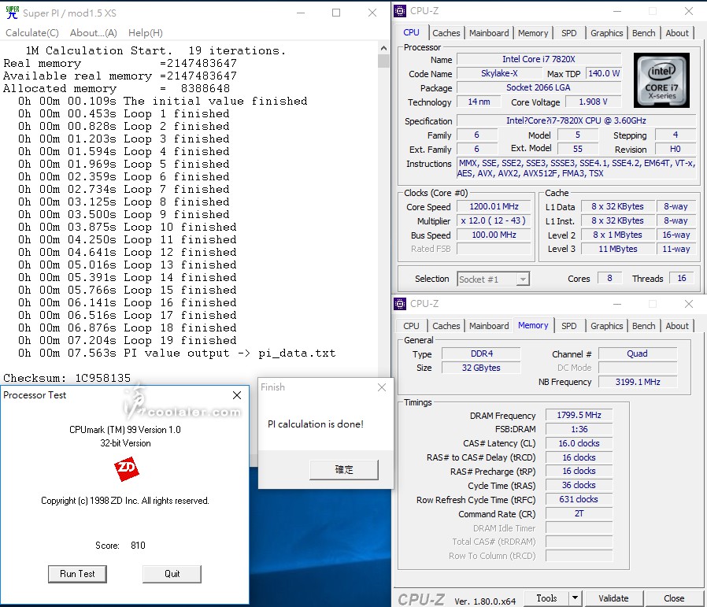The width and height of the screenshot is (707, 607).
Task: Click the red ZD logo in Processor Test
Action: [x=126, y=469]
